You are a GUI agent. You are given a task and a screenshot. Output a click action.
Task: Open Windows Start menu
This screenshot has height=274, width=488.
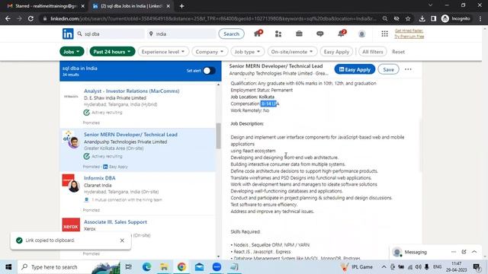[8, 267]
